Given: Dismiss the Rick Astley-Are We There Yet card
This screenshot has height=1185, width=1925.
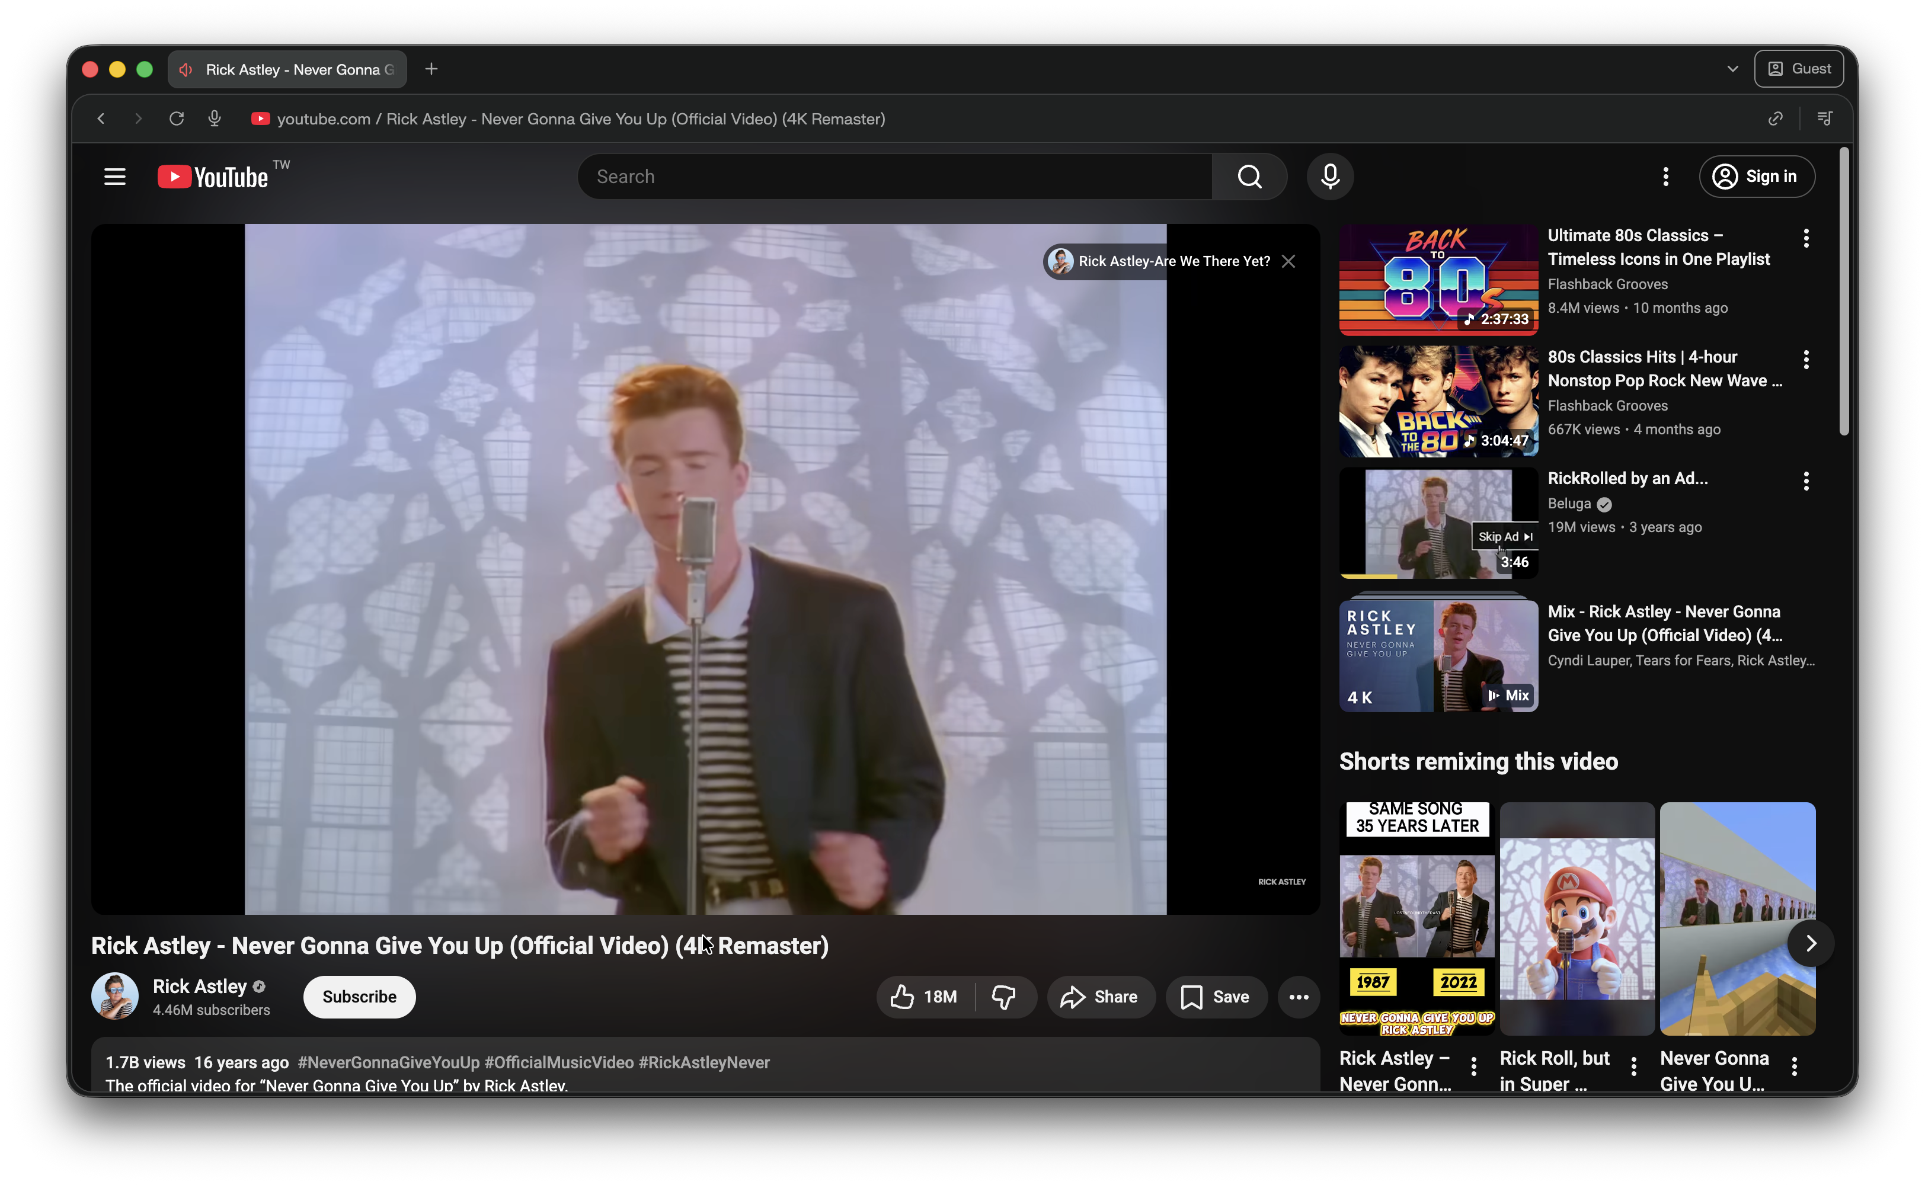Looking at the screenshot, I should [x=1288, y=261].
